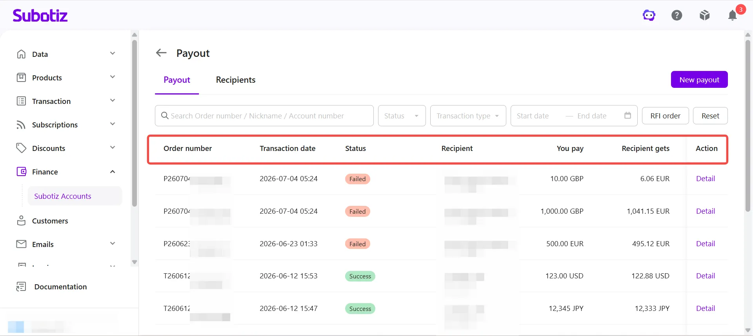Click the sidebar scrollbar up arrow
Screen dimensions: 753x336
(x=135, y=35)
